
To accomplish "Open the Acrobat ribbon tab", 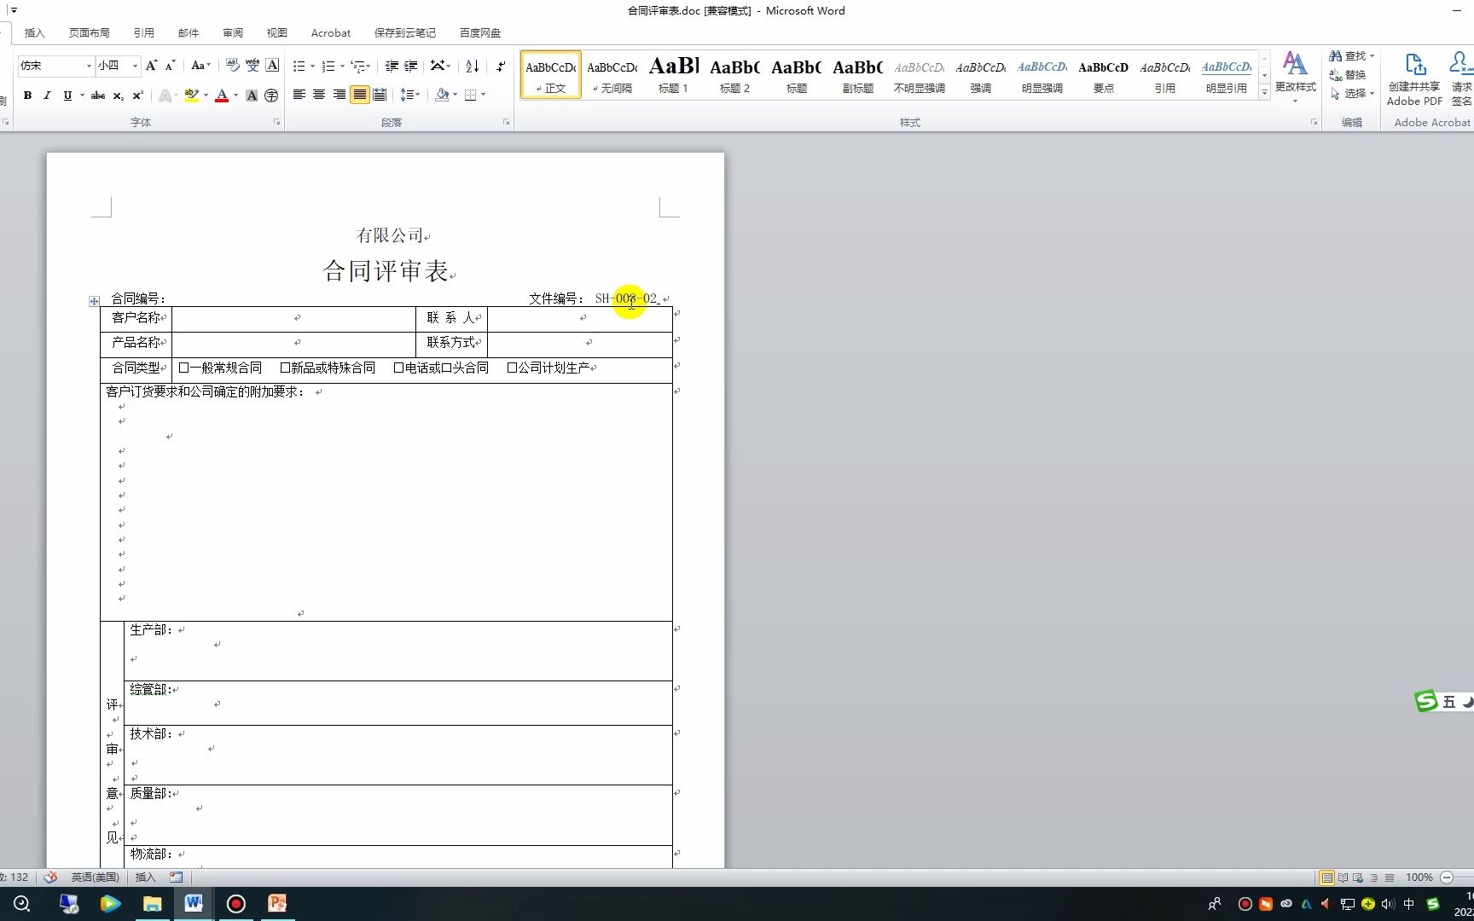I will (x=331, y=32).
